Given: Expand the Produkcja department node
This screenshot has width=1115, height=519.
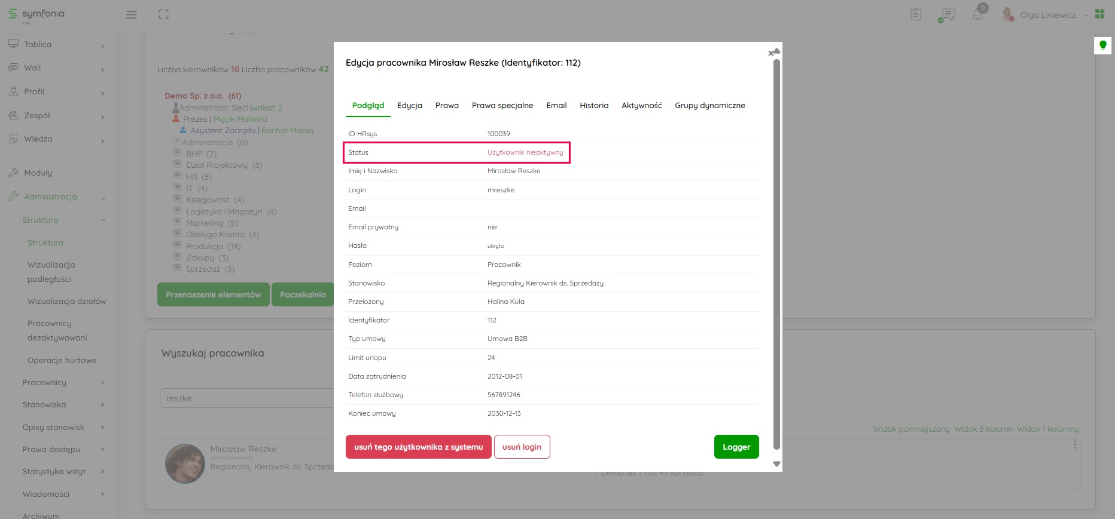Looking at the screenshot, I should [x=177, y=245].
